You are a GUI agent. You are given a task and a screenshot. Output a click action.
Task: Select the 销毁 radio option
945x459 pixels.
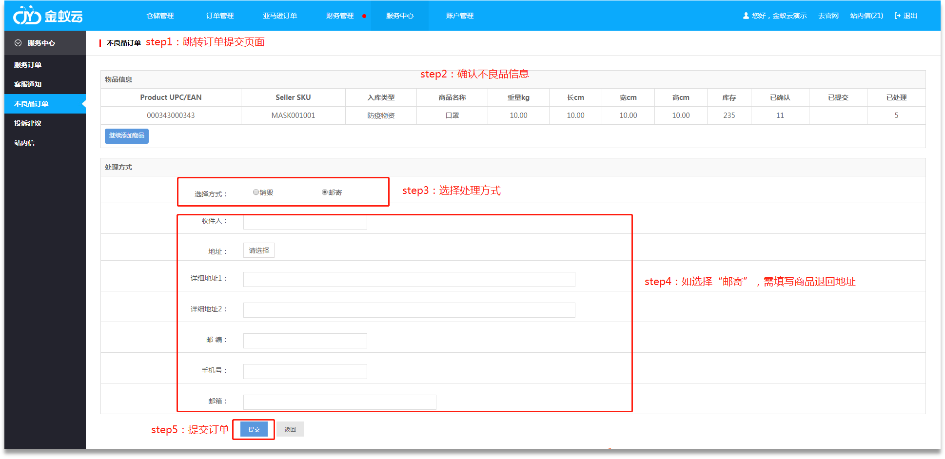(x=256, y=192)
